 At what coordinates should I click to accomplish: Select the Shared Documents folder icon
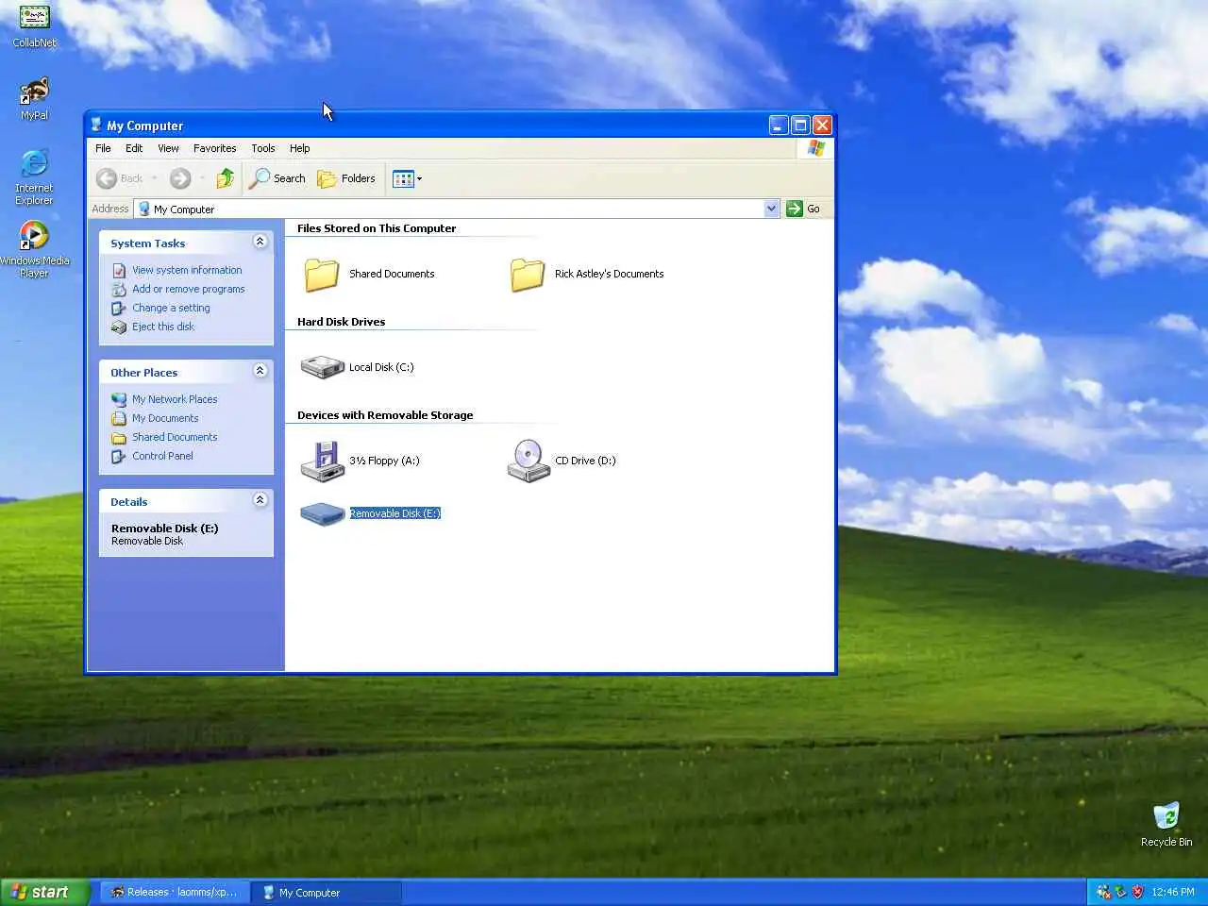(321, 274)
